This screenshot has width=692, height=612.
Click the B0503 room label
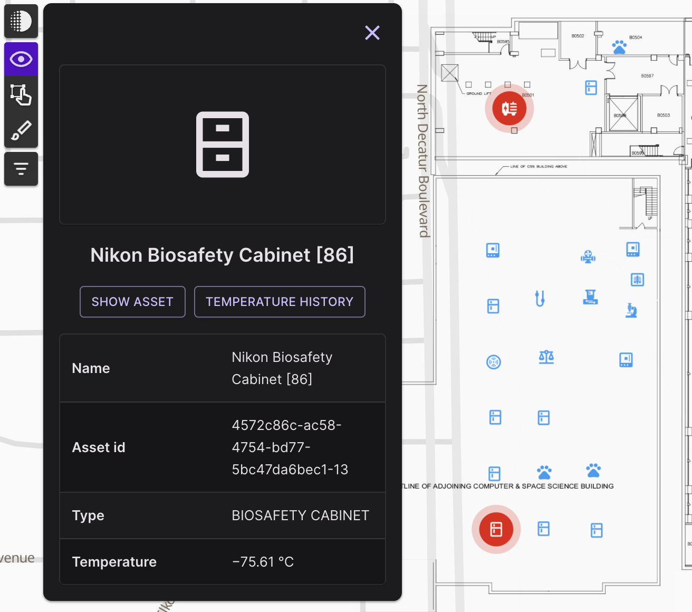point(664,115)
